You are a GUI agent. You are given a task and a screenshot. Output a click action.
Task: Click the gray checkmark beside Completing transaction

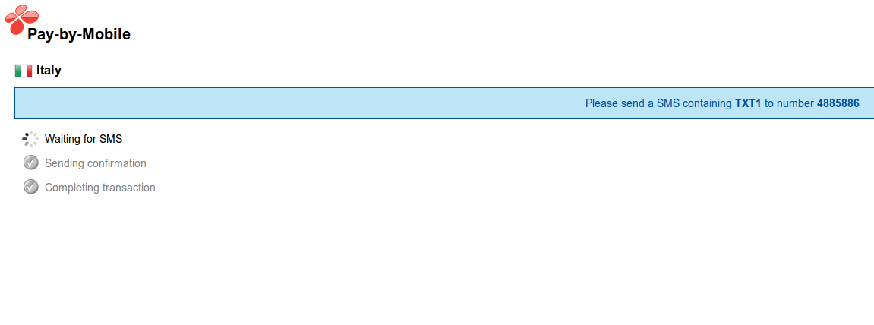click(30, 187)
